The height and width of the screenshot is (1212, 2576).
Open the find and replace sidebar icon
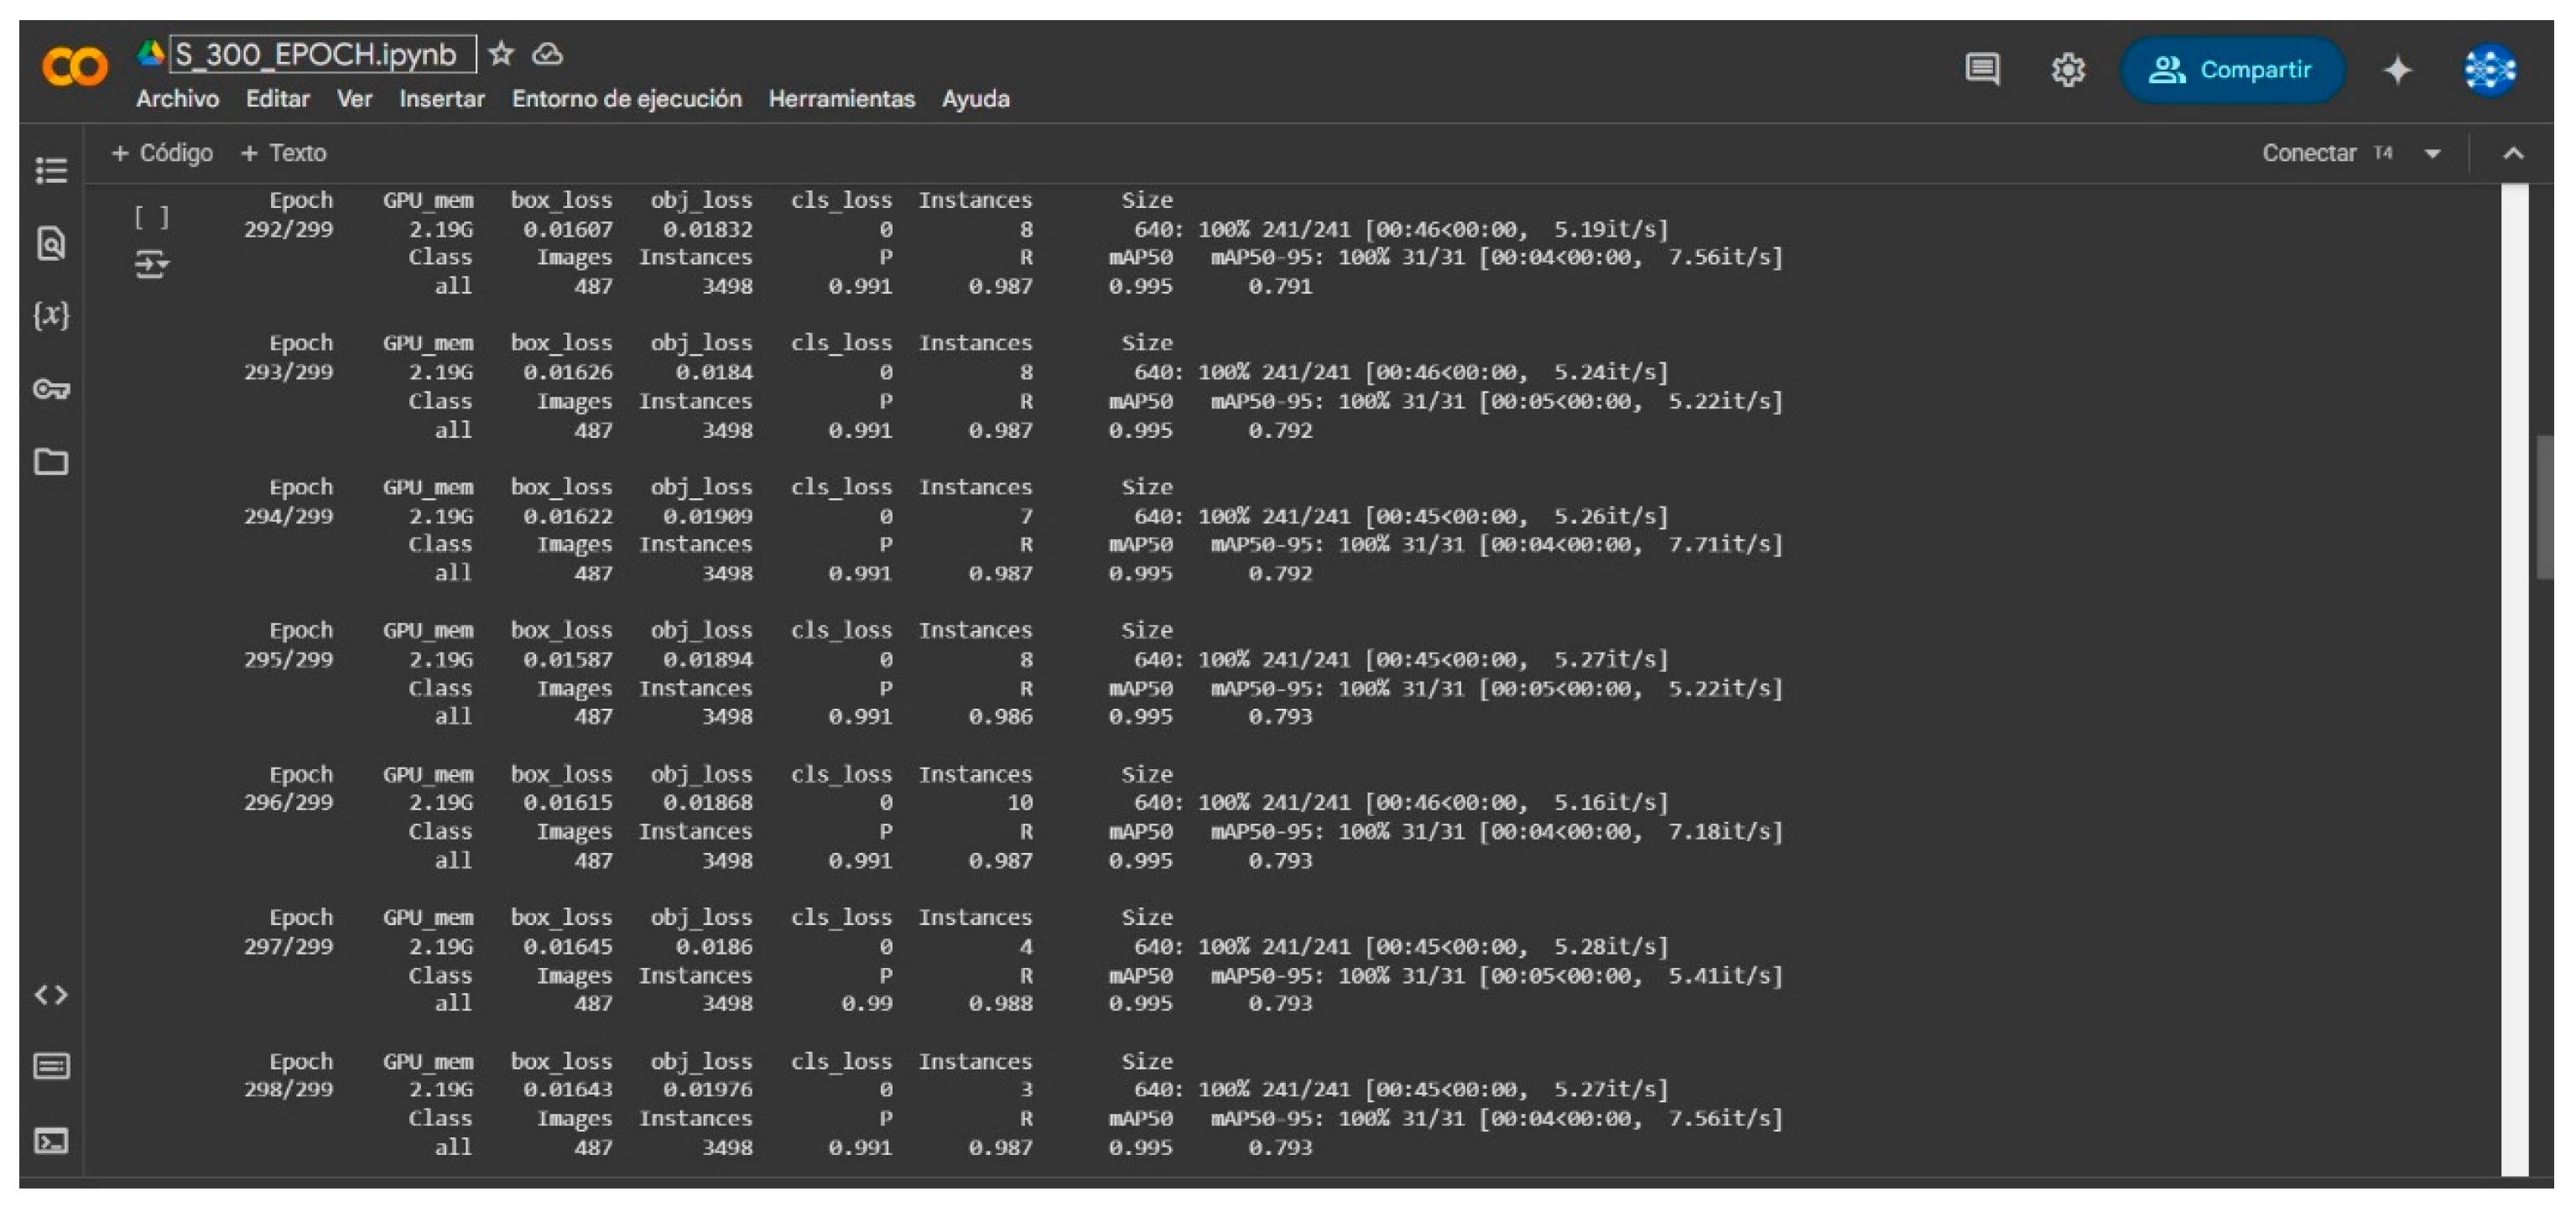[x=51, y=243]
